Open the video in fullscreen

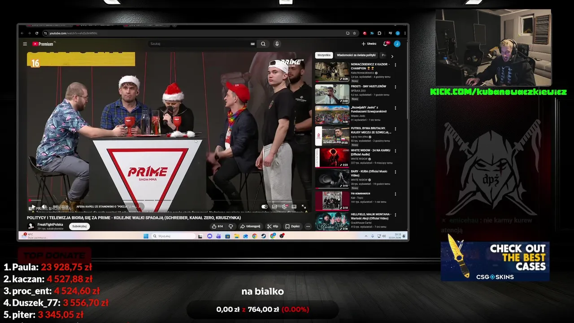[304, 207]
